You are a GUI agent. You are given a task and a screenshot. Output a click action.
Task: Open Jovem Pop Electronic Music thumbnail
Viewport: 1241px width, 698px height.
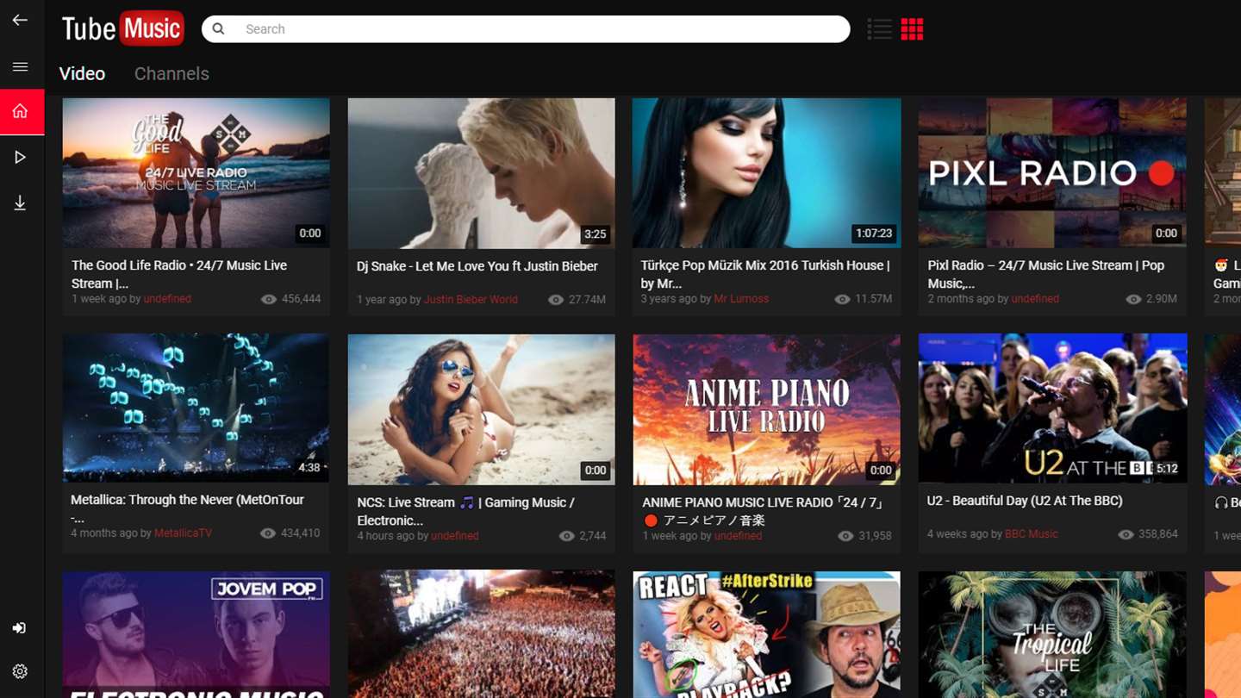tap(196, 634)
